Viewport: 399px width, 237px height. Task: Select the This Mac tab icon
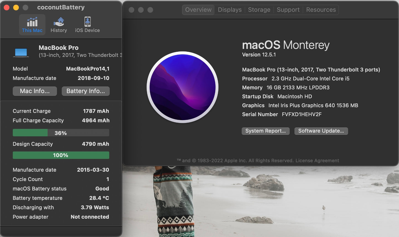[32, 24]
